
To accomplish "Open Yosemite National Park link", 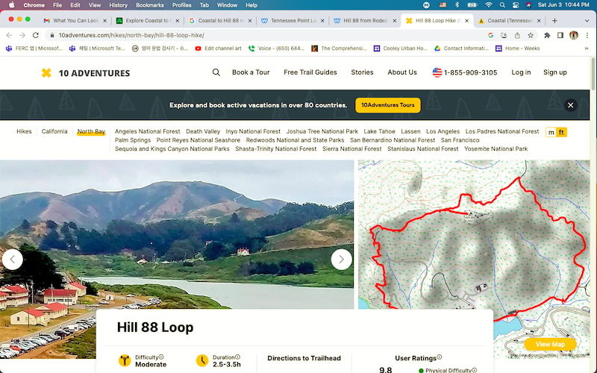I will pos(496,148).
